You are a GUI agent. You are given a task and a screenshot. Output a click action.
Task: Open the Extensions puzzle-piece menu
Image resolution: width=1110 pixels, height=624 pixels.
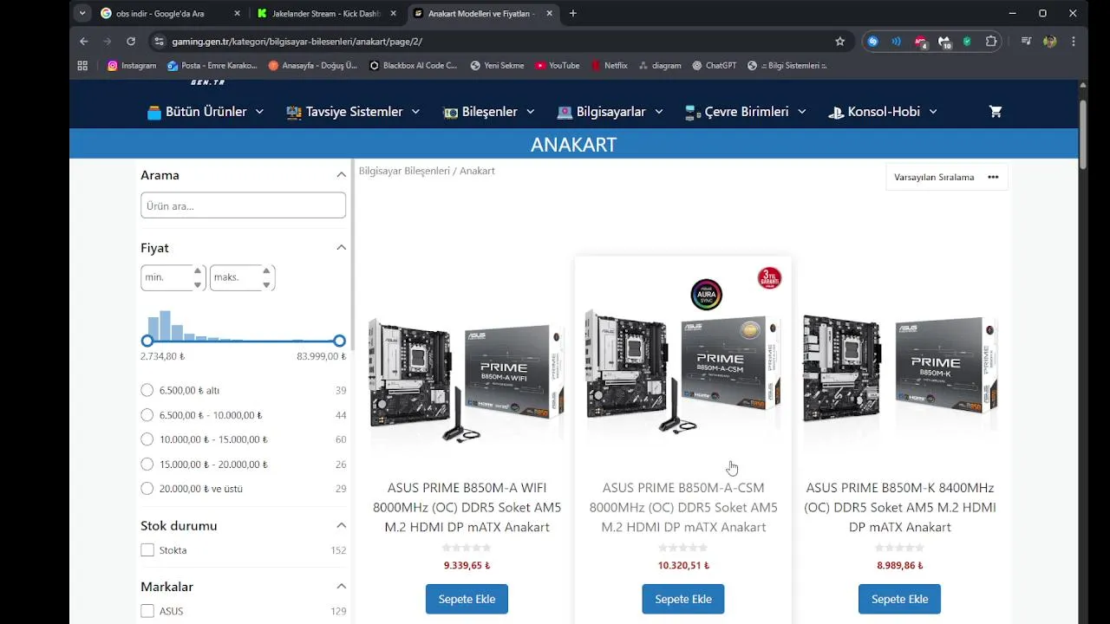click(x=991, y=42)
